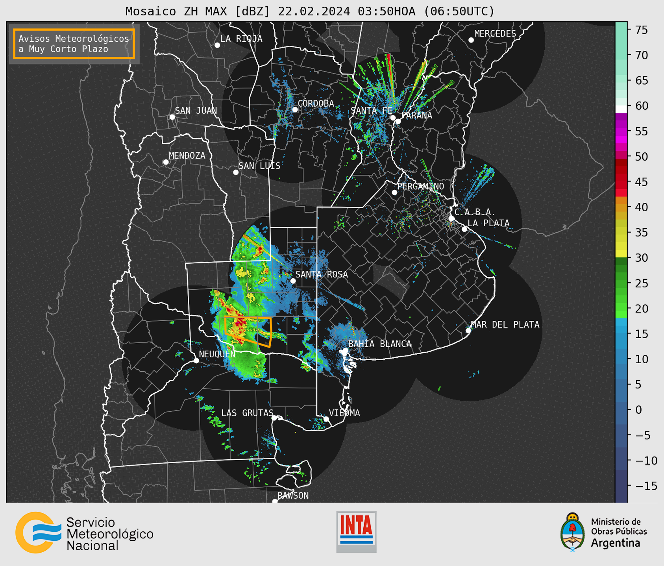Click the Avisos Meteorológicos a Muy Corto Plazo legend box
This screenshot has width=664, height=566.
[74, 44]
